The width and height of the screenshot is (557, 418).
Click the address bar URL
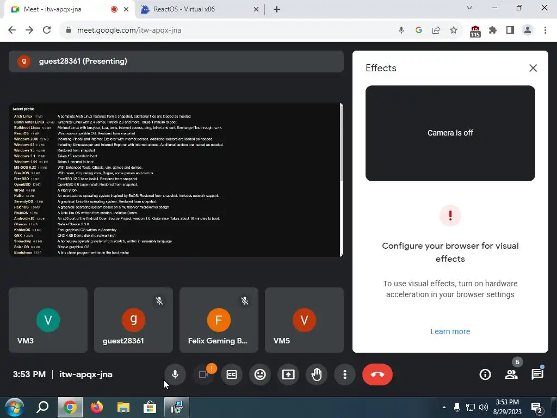tap(129, 30)
